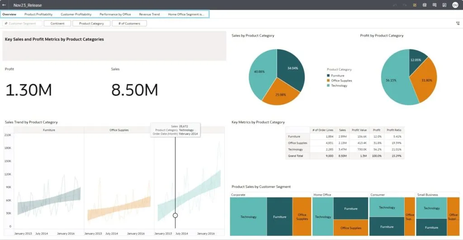The width and height of the screenshot is (463, 240).
Task: Go to the Performance by Office tab
Action: (x=115, y=14)
